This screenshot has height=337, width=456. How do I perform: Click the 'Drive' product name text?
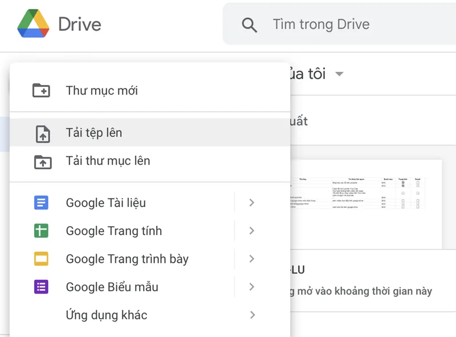pos(80,24)
